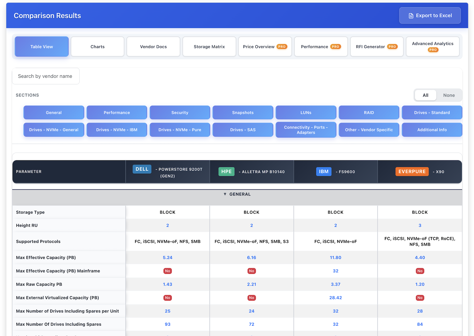Toggle the RAID section filter
Screen dimensions: 474x336
369,113
